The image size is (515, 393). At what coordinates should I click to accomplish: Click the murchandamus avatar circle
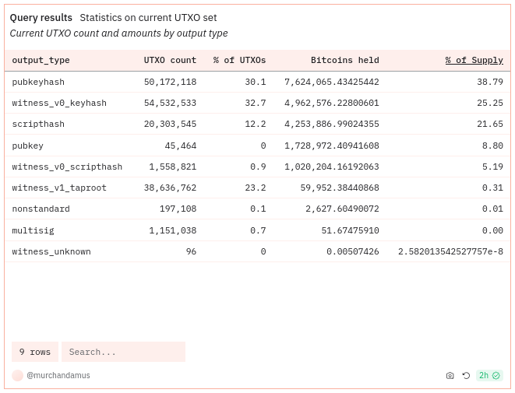click(x=17, y=376)
